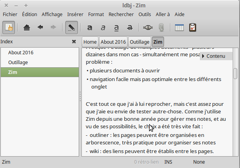
Task: Click the word "problème :" in the text
Action: point(99,62)
